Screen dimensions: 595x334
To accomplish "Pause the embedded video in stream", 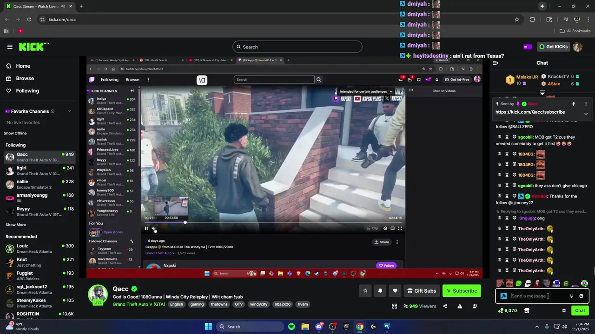I will tap(146, 228).
